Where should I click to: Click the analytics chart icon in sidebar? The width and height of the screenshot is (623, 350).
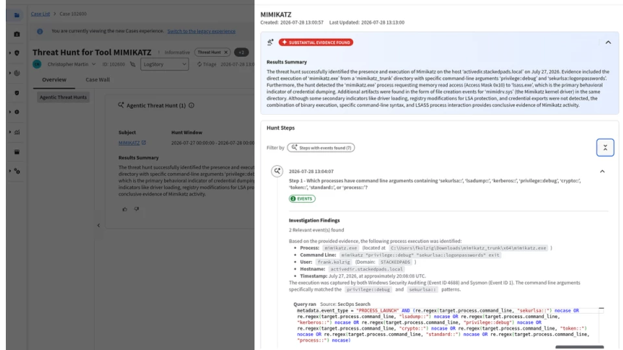(x=17, y=132)
